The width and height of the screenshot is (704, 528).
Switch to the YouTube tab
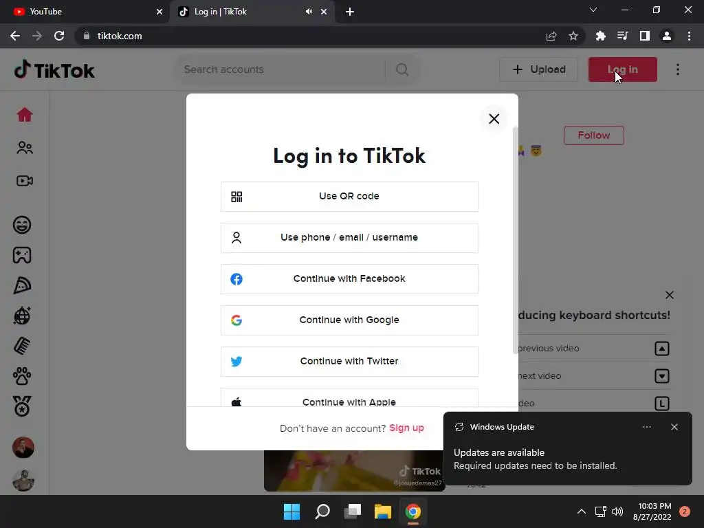coord(85,12)
